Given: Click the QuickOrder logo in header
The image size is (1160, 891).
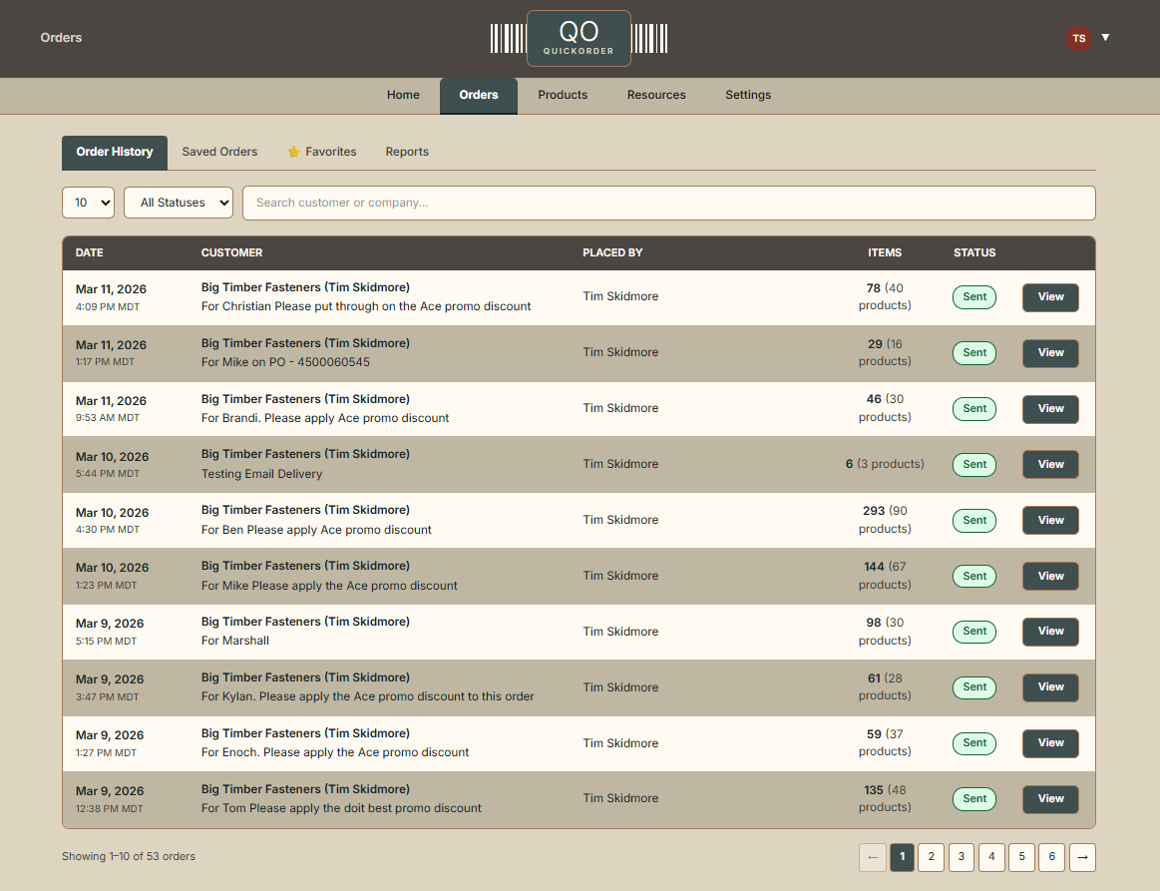Looking at the screenshot, I should 579,38.
